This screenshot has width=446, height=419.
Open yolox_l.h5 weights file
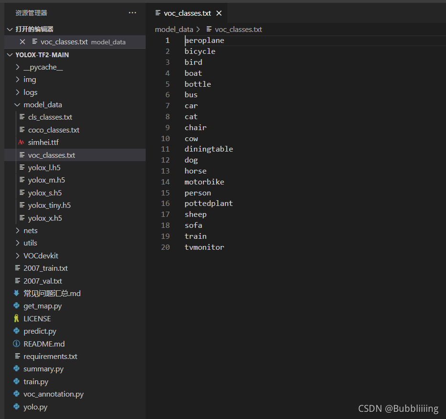point(44,168)
